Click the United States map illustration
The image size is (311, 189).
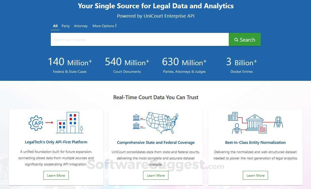[x=162, y=123]
